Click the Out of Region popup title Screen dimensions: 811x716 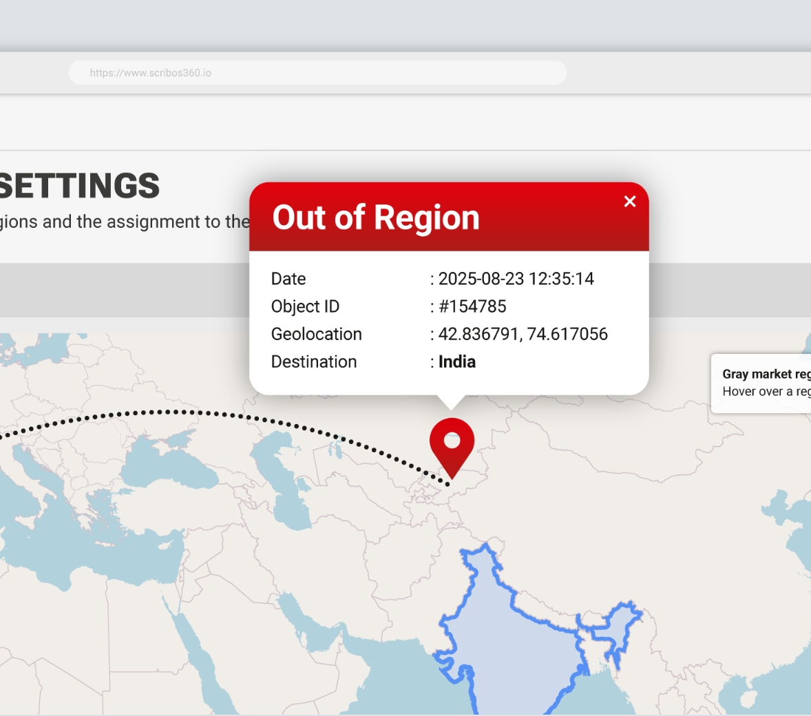(x=376, y=218)
